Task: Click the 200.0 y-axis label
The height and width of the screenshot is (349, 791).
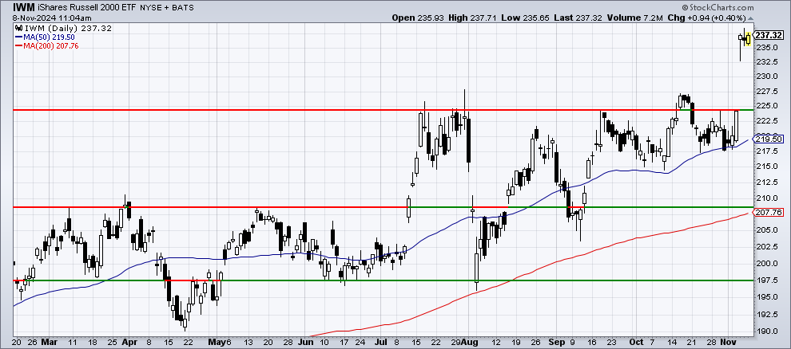Action: (x=767, y=263)
